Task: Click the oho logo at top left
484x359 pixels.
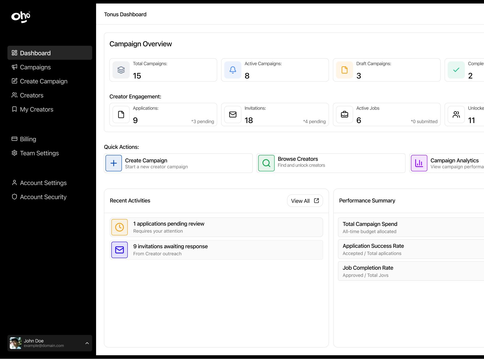Action: tap(20, 17)
